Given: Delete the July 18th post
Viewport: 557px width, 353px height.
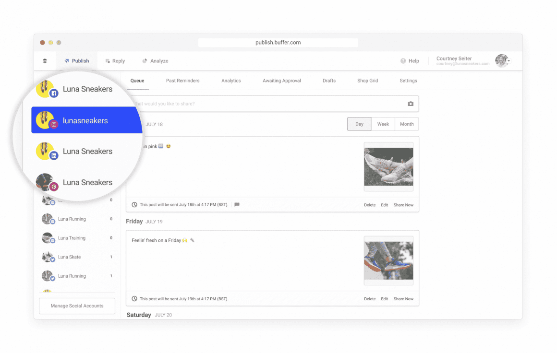Looking at the screenshot, I should 370,205.
